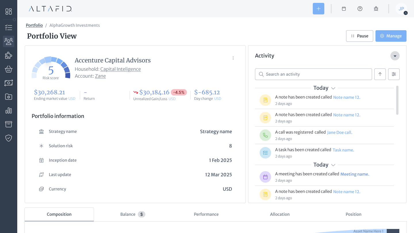The image size is (414, 233).
Task: Open the clients people icon in sidebar
Action: (x=9, y=41)
